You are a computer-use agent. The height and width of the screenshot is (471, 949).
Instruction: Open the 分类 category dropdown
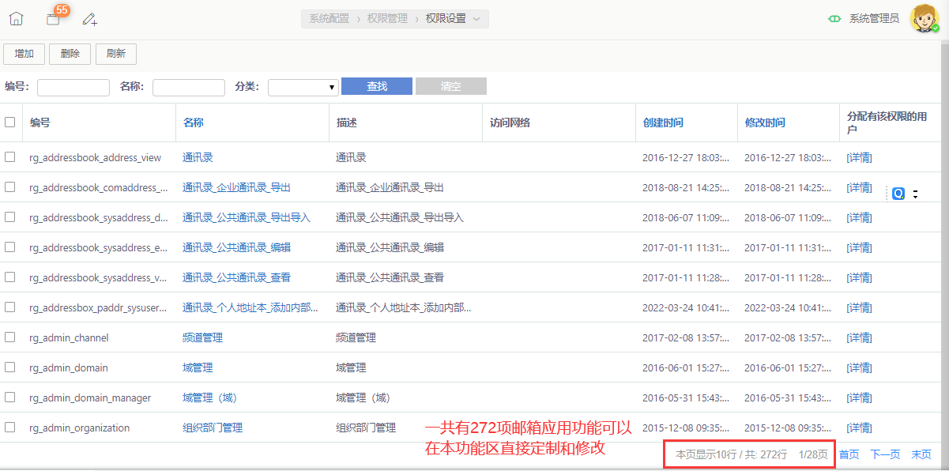click(303, 87)
